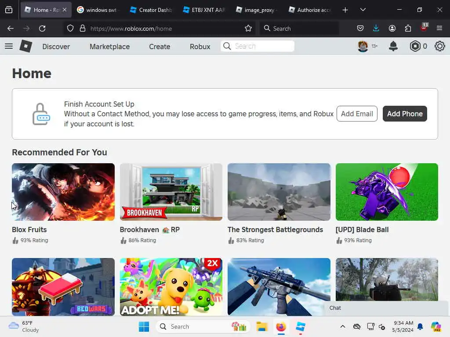Open BedWars game thumbnail
This screenshot has width=450, height=337.
pos(63,287)
